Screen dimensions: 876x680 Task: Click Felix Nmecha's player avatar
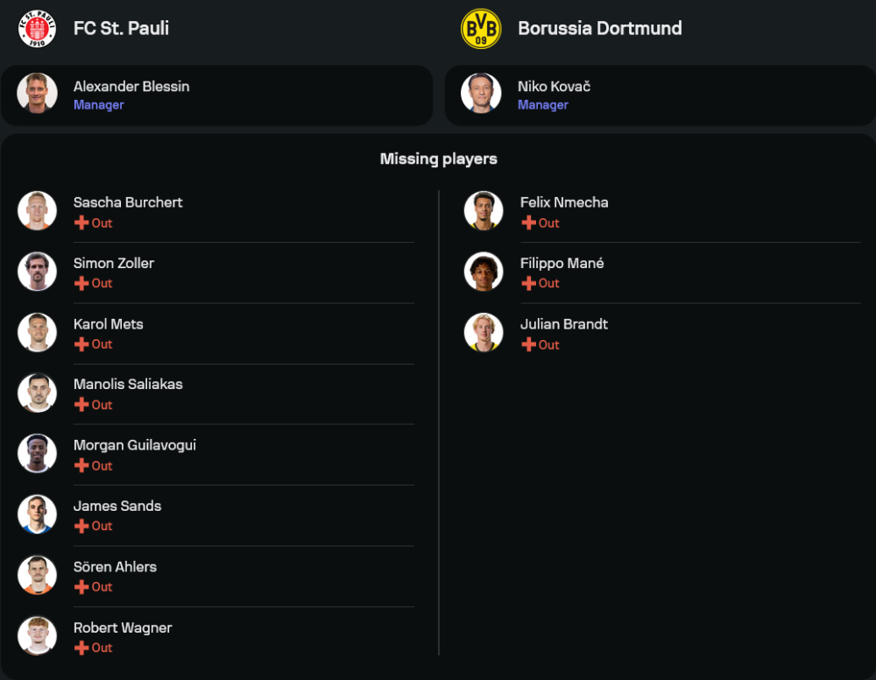(x=484, y=210)
